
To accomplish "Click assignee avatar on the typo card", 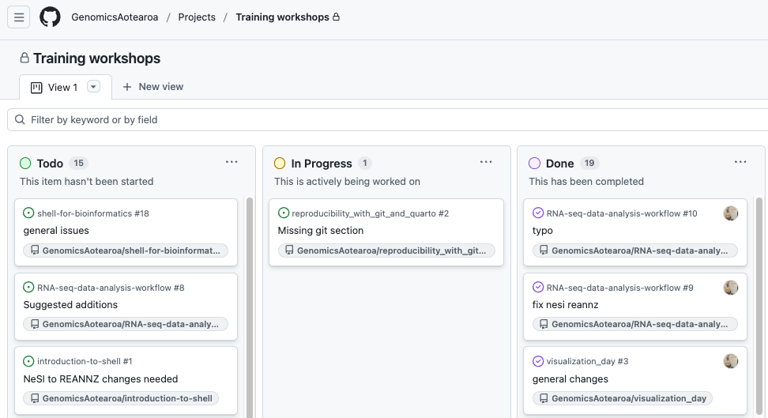I will click(x=731, y=213).
